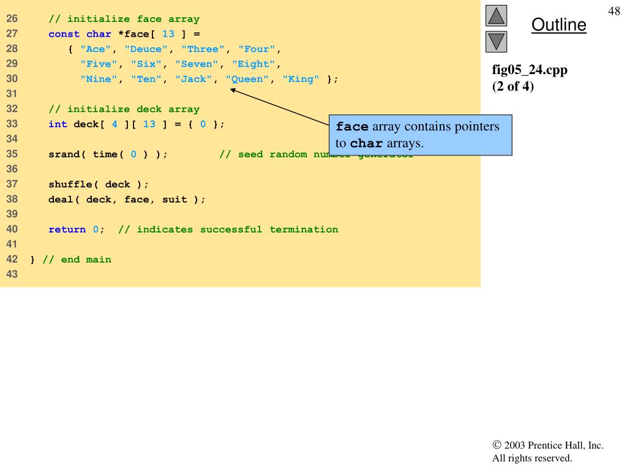Click the "(2 of 4)" page indicator
The image size is (627, 470).
[512, 86]
